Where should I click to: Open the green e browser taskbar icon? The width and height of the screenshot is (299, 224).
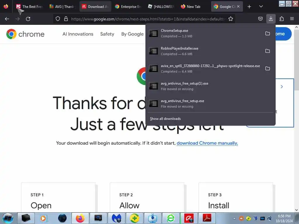click(x=171, y=218)
